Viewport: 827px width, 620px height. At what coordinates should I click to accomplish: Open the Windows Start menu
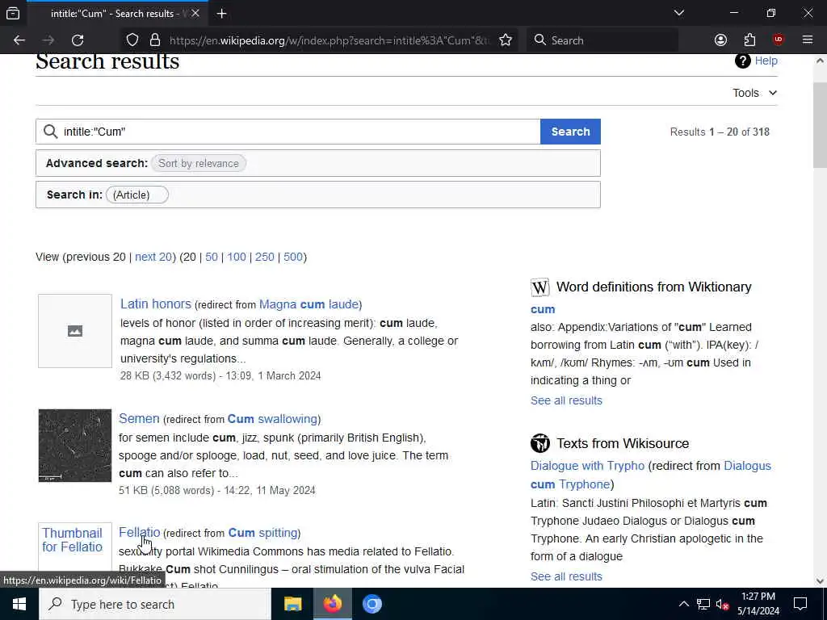tap(19, 604)
